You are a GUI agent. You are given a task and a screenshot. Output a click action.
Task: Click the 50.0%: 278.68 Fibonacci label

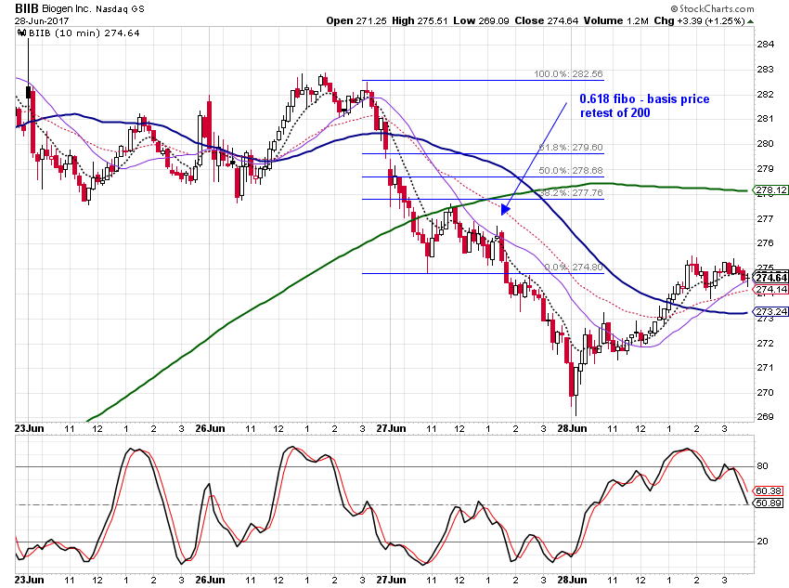571,171
